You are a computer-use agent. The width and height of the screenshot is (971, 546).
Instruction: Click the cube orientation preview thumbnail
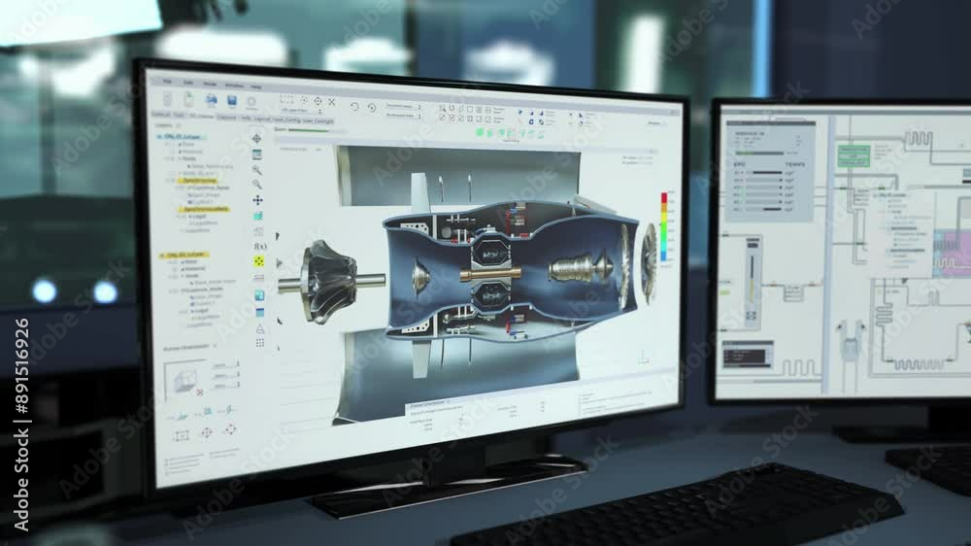click(184, 379)
